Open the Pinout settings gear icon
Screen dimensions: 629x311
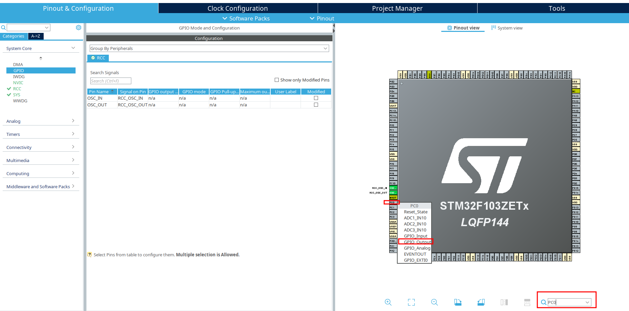point(78,27)
